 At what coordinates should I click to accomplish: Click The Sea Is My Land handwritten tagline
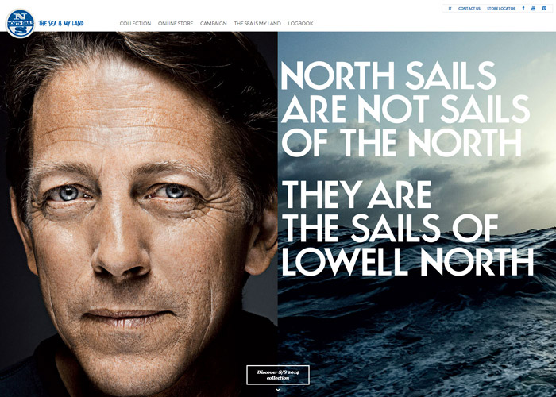pos(60,23)
